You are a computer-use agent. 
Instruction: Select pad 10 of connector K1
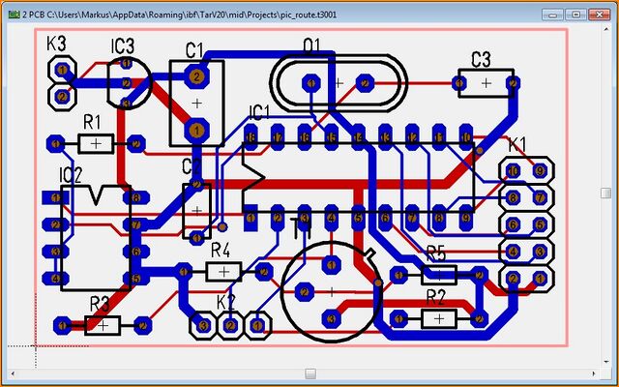(x=513, y=171)
